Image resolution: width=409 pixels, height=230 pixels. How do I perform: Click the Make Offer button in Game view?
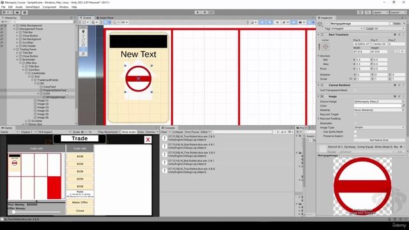click(x=80, y=203)
